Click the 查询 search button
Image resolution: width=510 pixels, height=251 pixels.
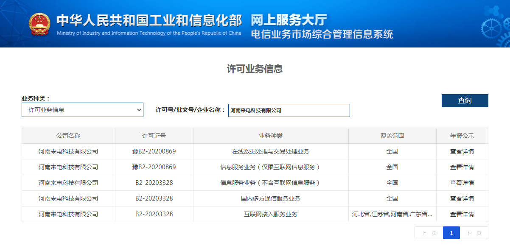tap(465, 100)
